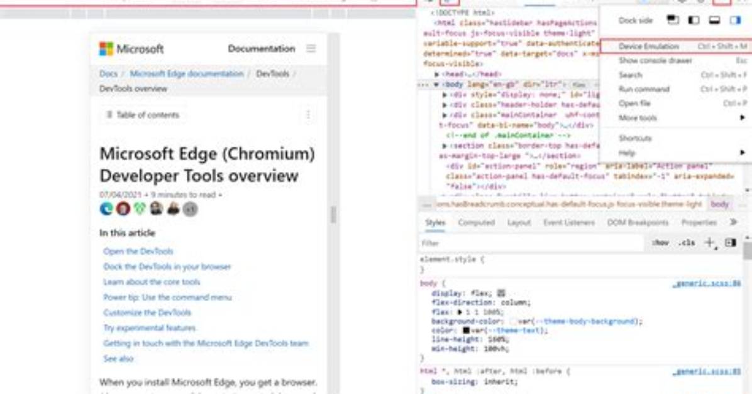
Task: Click the grey +1 contributors badge
Action: pos(191,209)
